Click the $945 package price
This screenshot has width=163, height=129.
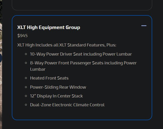22,36
